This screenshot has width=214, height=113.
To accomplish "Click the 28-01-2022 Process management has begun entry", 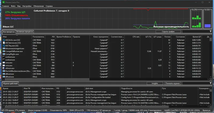I will tap(101, 95).
